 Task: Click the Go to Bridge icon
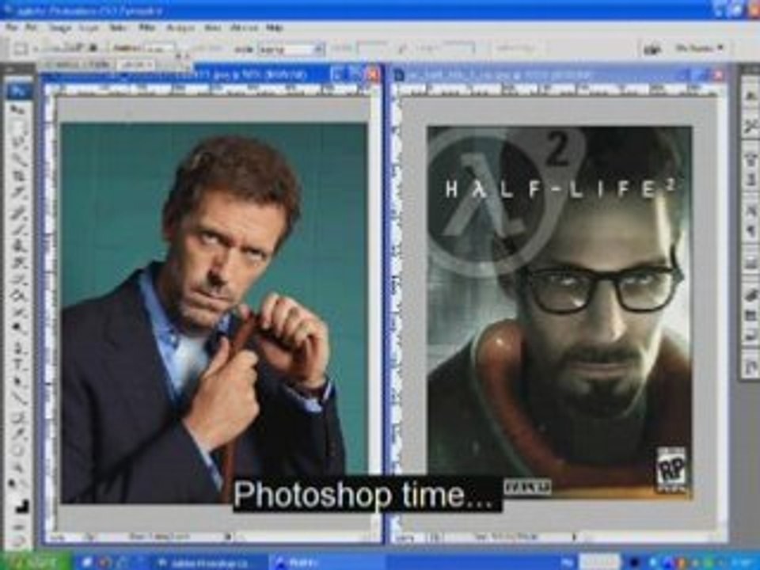click(x=652, y=48)
